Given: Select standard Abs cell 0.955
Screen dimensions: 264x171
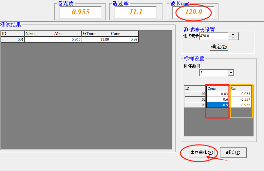Looking at the screenshot, I should 240,105.
